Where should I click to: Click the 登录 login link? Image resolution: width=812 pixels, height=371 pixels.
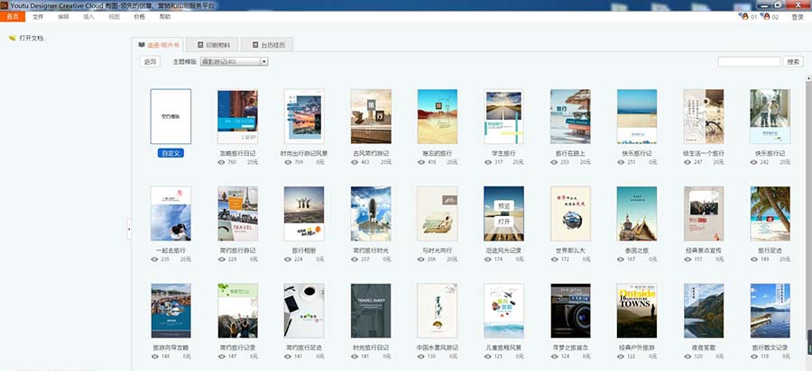(x=797, y=16)
